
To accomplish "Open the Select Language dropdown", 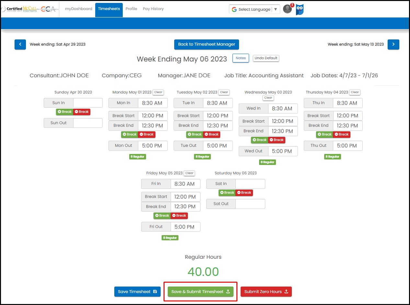I will pyautogui.click(x=255, y=9).
